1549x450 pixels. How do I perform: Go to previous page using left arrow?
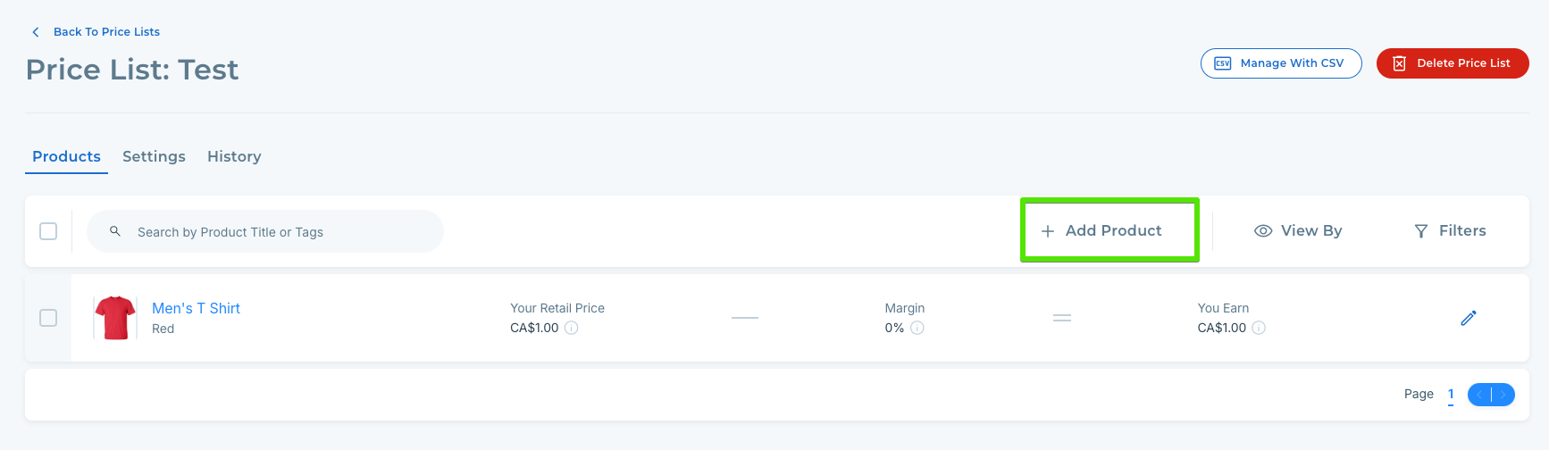point(1480,395)
